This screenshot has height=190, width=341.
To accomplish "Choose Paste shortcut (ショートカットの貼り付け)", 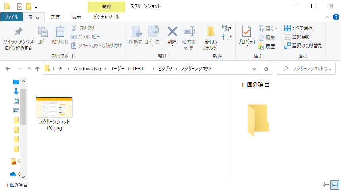I will point(97,45).
